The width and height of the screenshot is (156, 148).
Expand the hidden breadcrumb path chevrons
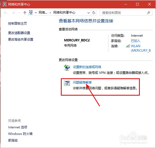point(36,13)
